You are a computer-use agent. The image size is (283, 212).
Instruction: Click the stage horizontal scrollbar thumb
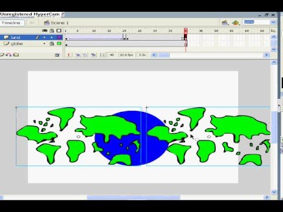[x=134, y=197]
